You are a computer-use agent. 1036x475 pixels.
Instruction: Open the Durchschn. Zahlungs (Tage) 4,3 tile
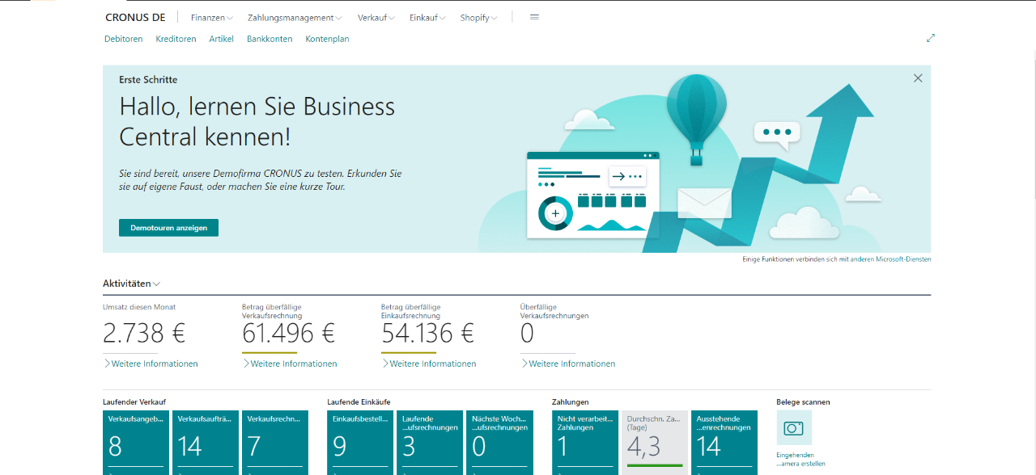pyautogui.click(x=655, y=443)
